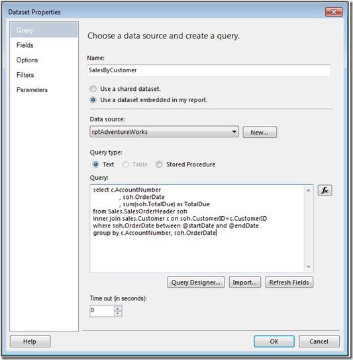Screen dimensions: 353x360
Task: Select the Text query type
Action: pos(95,164)
